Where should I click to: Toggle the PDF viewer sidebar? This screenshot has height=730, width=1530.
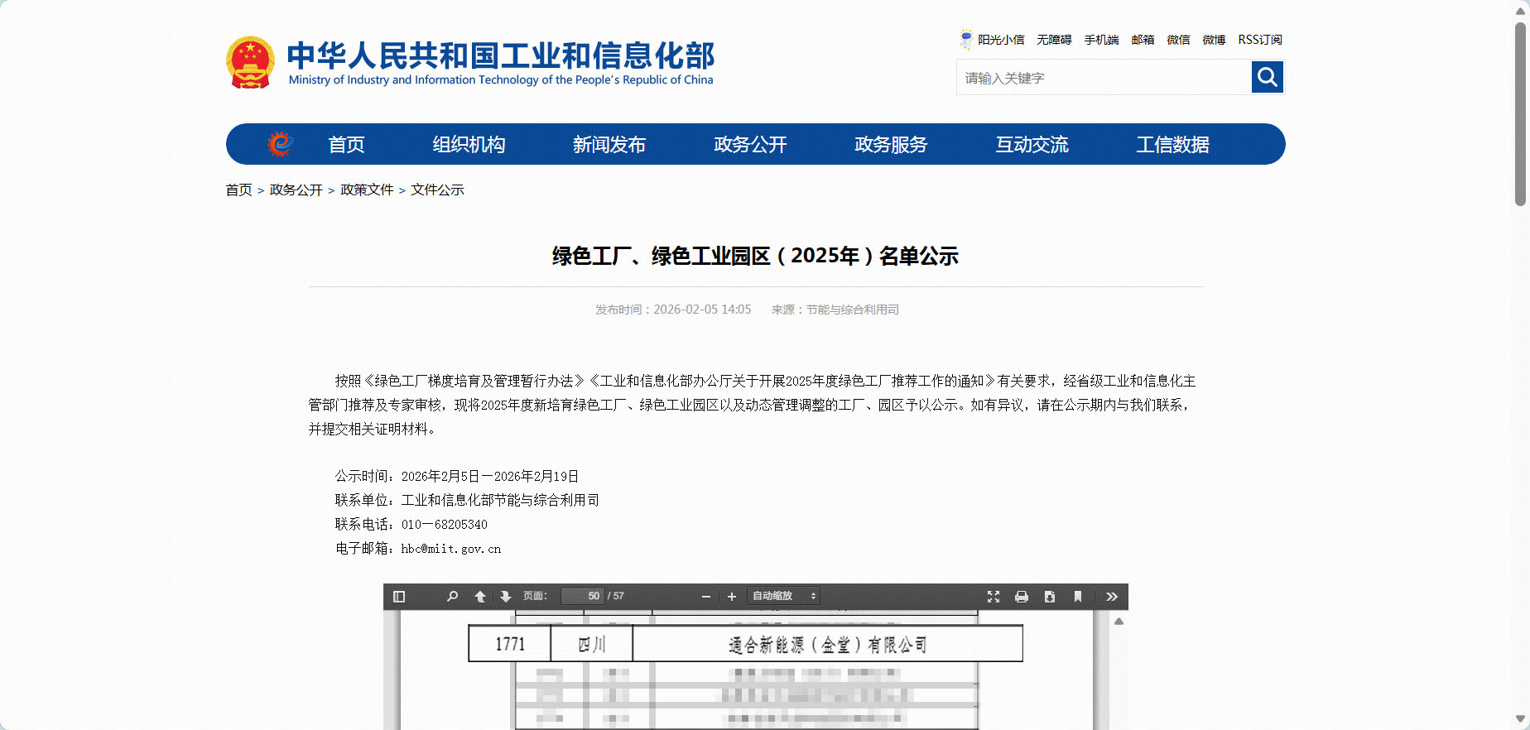399,596
